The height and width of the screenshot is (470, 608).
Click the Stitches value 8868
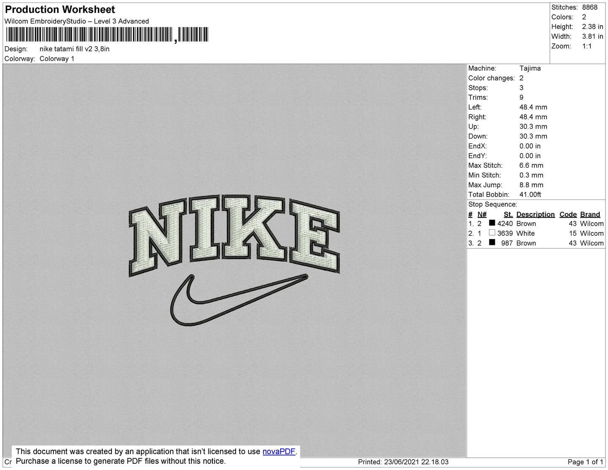(589, 7)
